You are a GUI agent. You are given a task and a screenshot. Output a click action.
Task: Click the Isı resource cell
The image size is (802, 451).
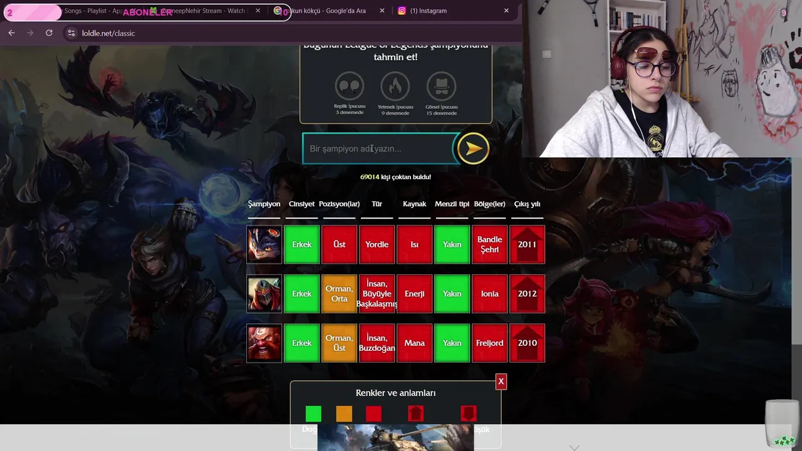point(414,244)
